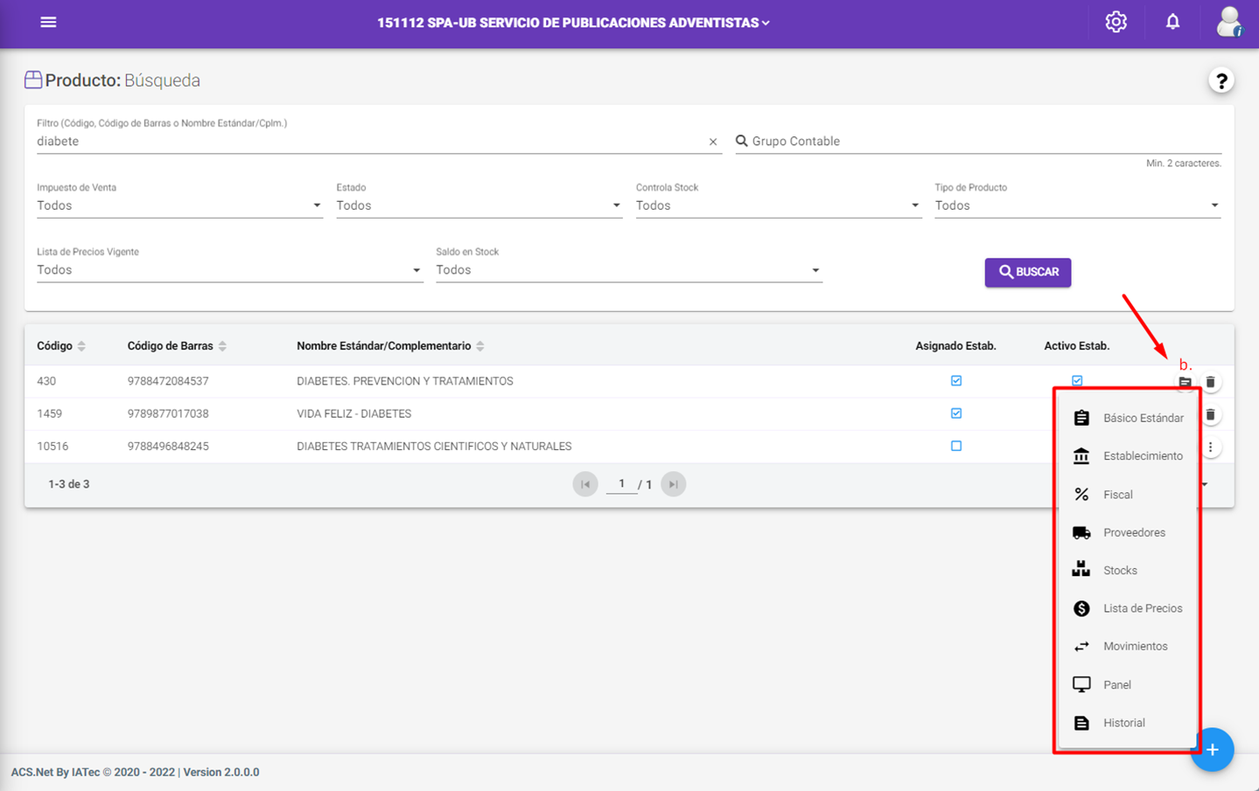This screenshot has height=791, width=1259.
Task: Open the settings gear icon
Action: (1116, 23)
